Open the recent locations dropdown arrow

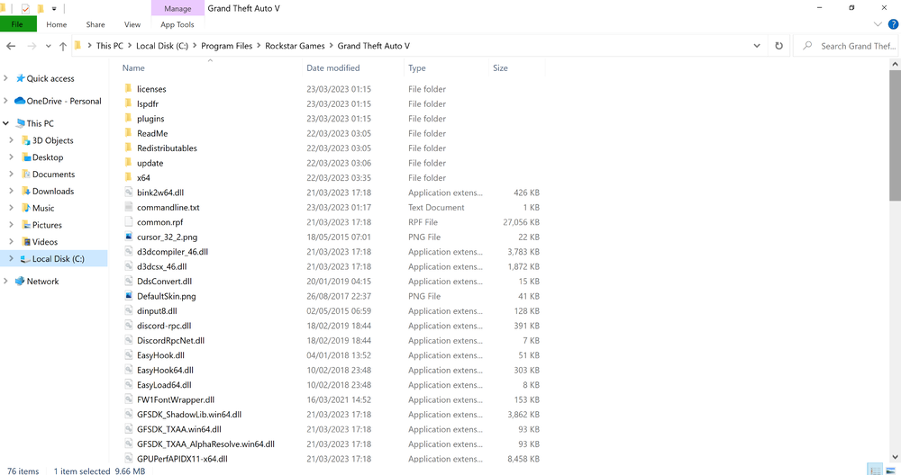coord(49,46)
